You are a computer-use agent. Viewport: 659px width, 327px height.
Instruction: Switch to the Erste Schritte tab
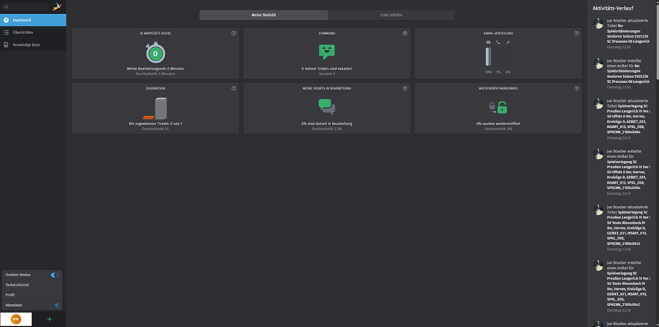click(x=391, y=15)
